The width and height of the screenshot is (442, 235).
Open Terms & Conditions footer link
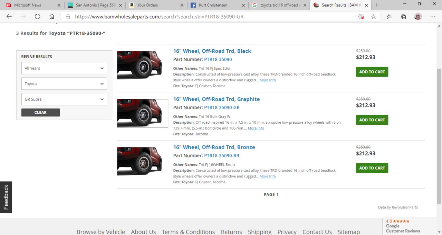(x=188, y=232)
